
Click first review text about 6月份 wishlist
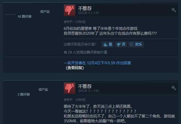[x=110, y=31]
